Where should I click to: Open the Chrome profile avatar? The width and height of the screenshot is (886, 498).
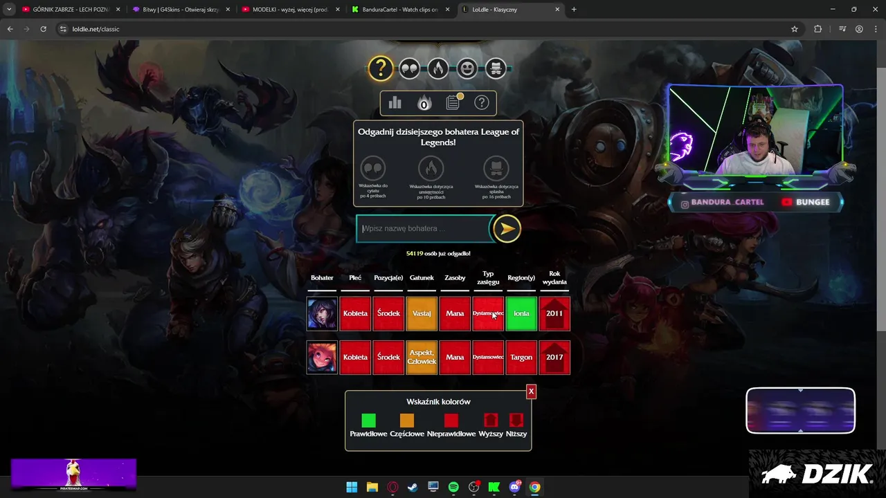pyautogui.click(x=859, y=29)
